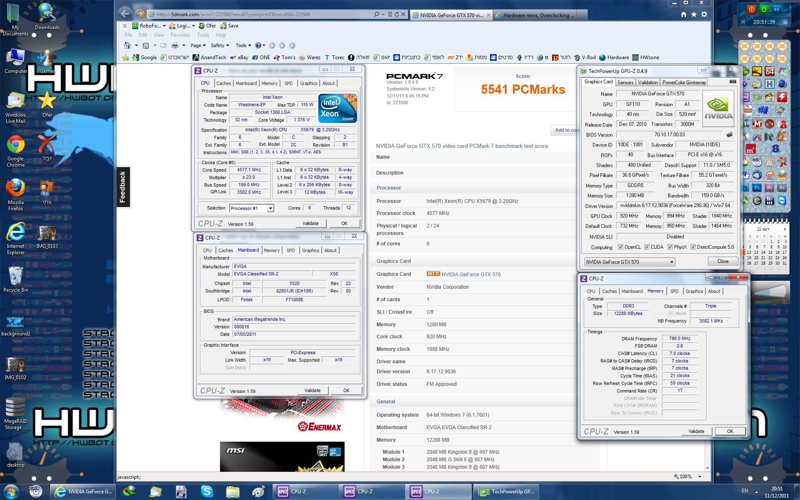
Task: Click the taskbar clock
Action: tap(776, 492)
